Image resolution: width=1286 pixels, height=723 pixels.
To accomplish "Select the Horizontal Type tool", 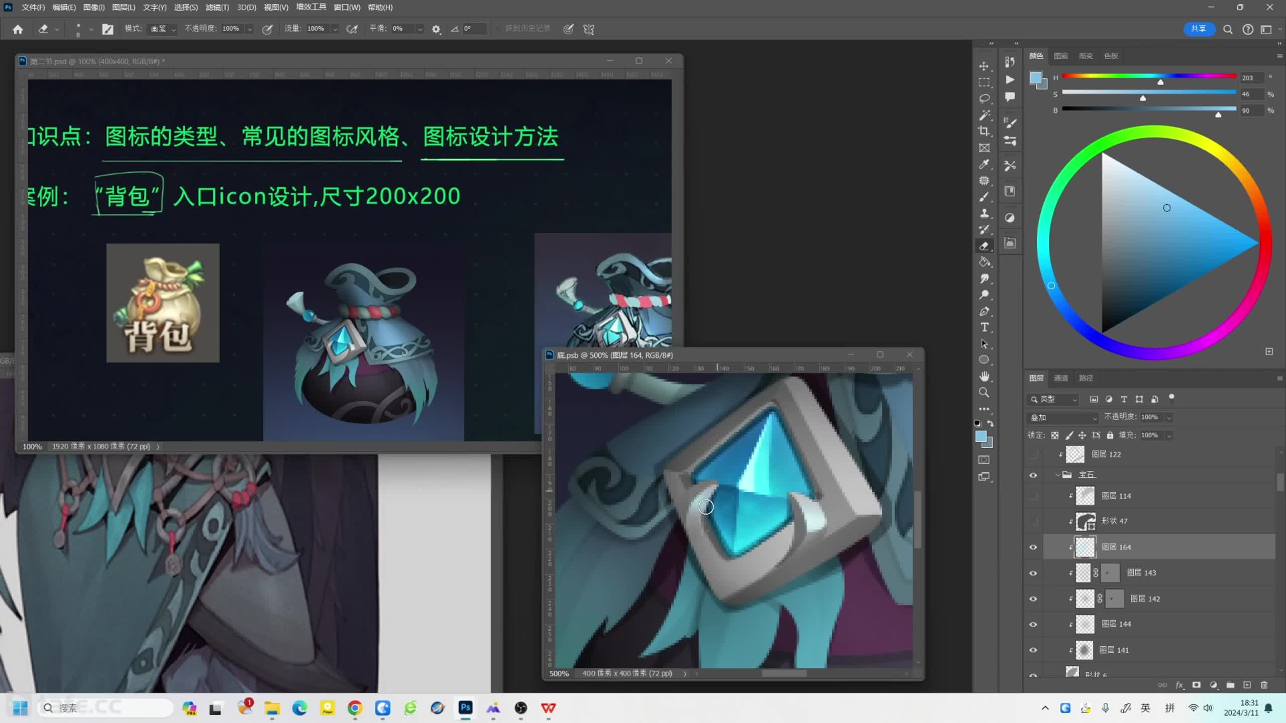I will tap(984, 327).
